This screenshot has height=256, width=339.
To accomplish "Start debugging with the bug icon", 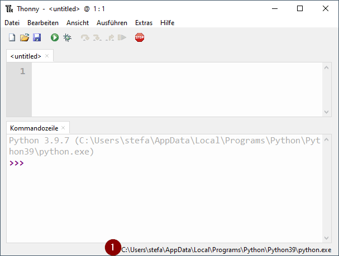I will [x=67, y=37].
